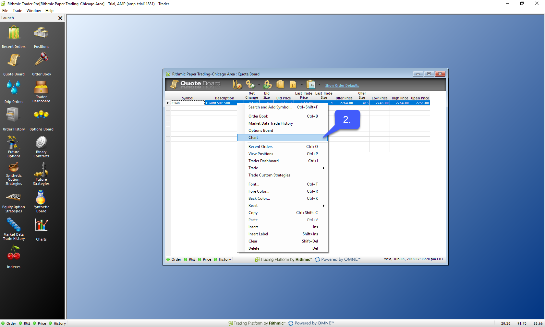The image size is (545, 327).
Task: Open the Window menu in menu bar
Action: coord(33,11)
